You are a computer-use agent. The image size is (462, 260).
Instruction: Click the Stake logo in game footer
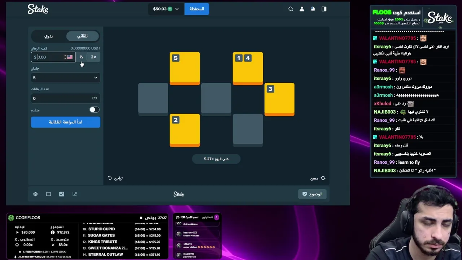point(179,194)
